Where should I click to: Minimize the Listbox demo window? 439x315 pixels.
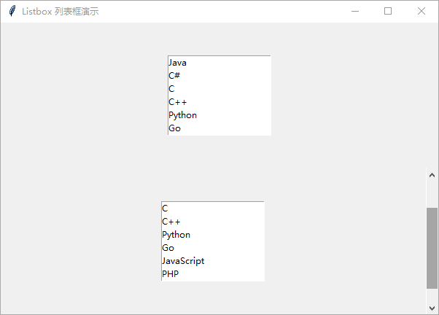tap(355, 11)
